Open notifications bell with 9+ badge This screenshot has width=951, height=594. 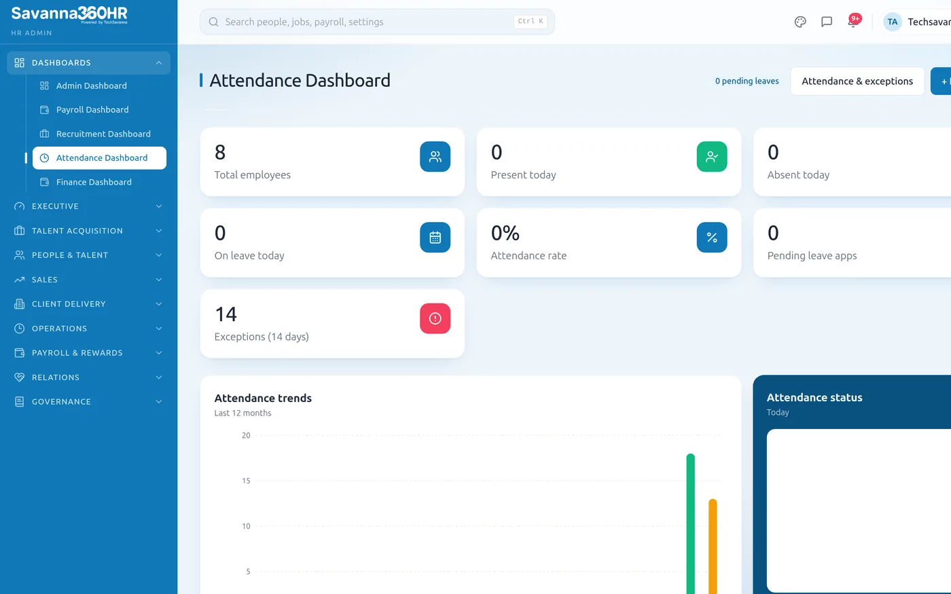click(853, 21)
